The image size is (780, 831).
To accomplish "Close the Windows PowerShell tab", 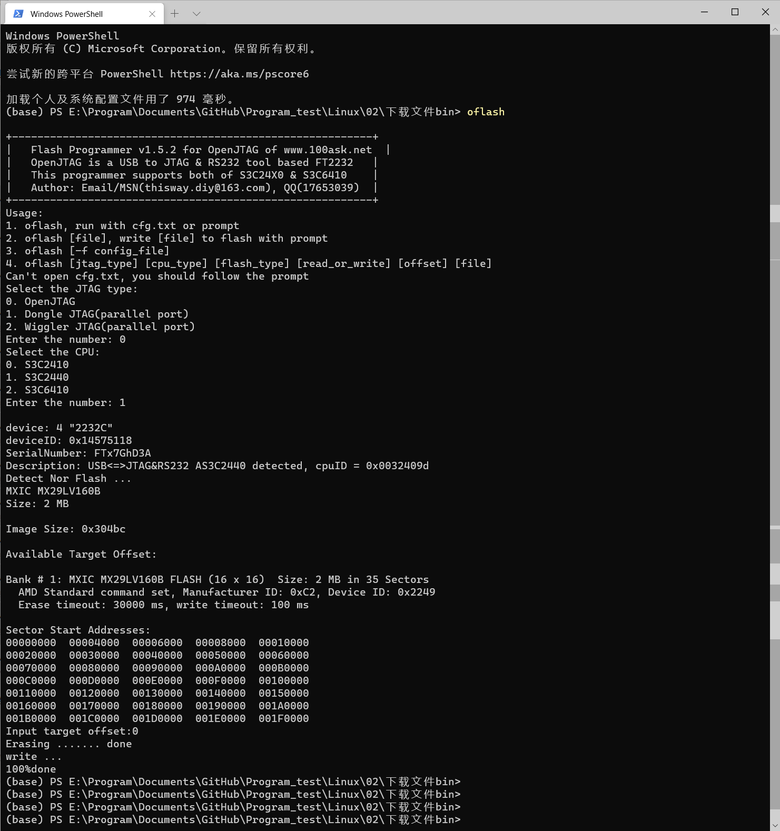I will tap(152, 14).
